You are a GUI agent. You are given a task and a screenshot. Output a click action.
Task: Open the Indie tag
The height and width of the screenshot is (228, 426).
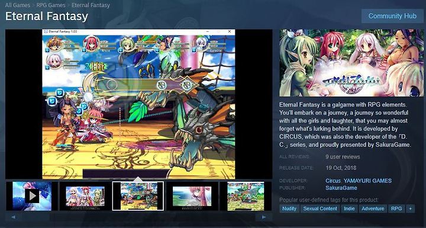[350, 208]
